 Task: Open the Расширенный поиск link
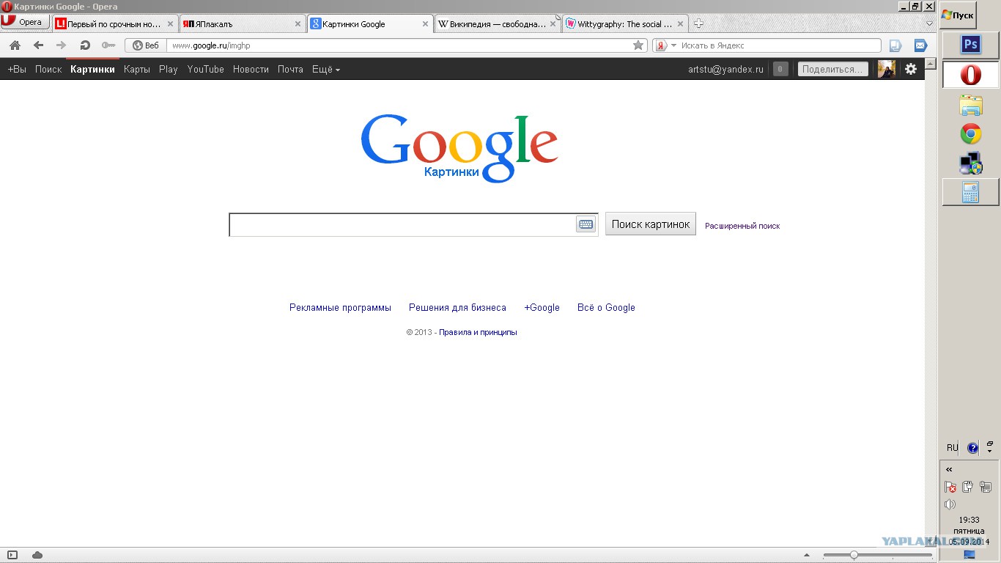click(742, 226)
